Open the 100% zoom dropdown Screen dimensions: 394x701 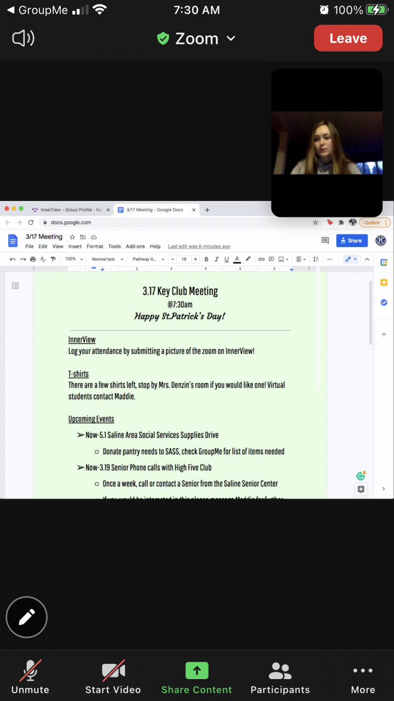[74, 259]
